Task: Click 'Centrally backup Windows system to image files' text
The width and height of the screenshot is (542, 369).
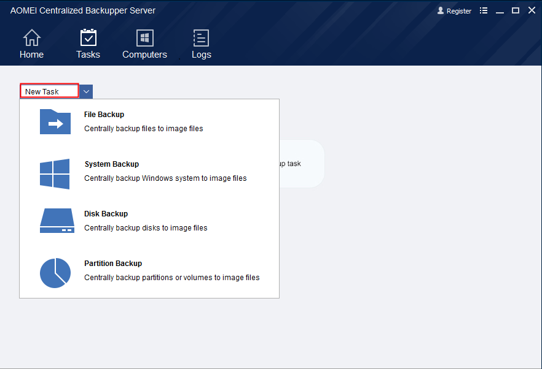Action: pyautogui.click(x=165, y=178)
